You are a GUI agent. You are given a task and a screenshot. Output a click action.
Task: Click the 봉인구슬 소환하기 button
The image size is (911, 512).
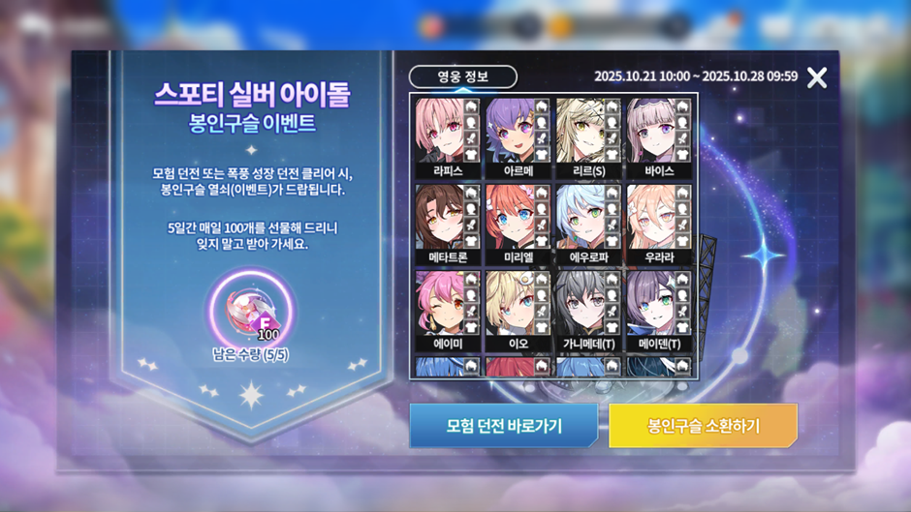click(703, 426)
